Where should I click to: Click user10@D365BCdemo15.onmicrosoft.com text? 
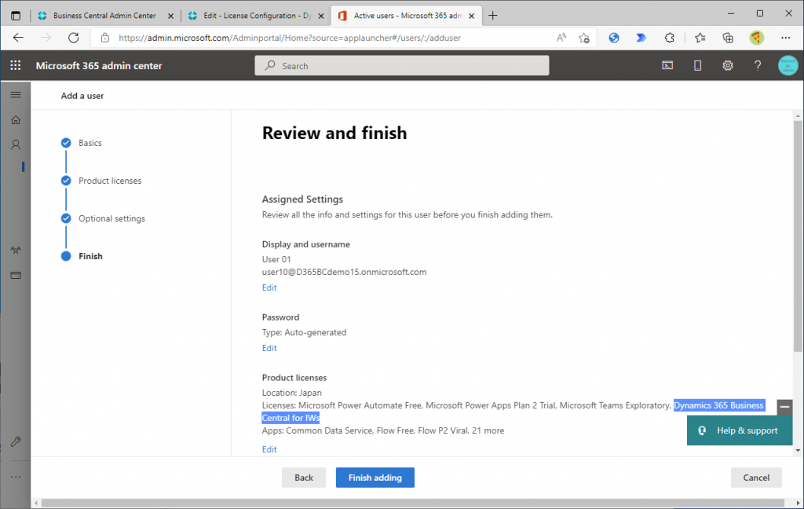pos(344,272)
